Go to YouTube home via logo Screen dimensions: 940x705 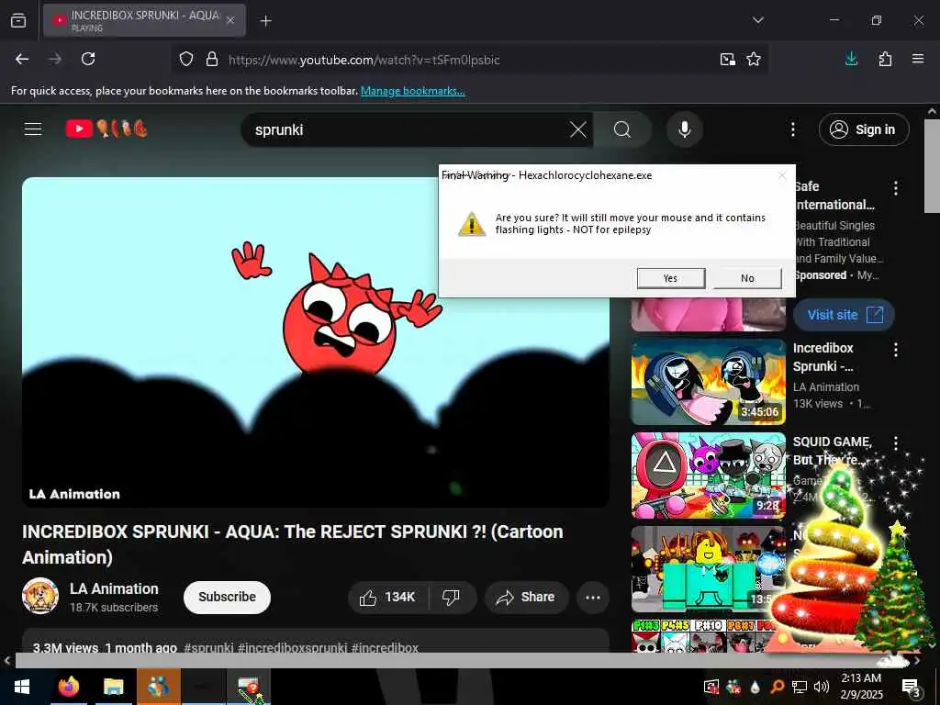coord(106,129)
